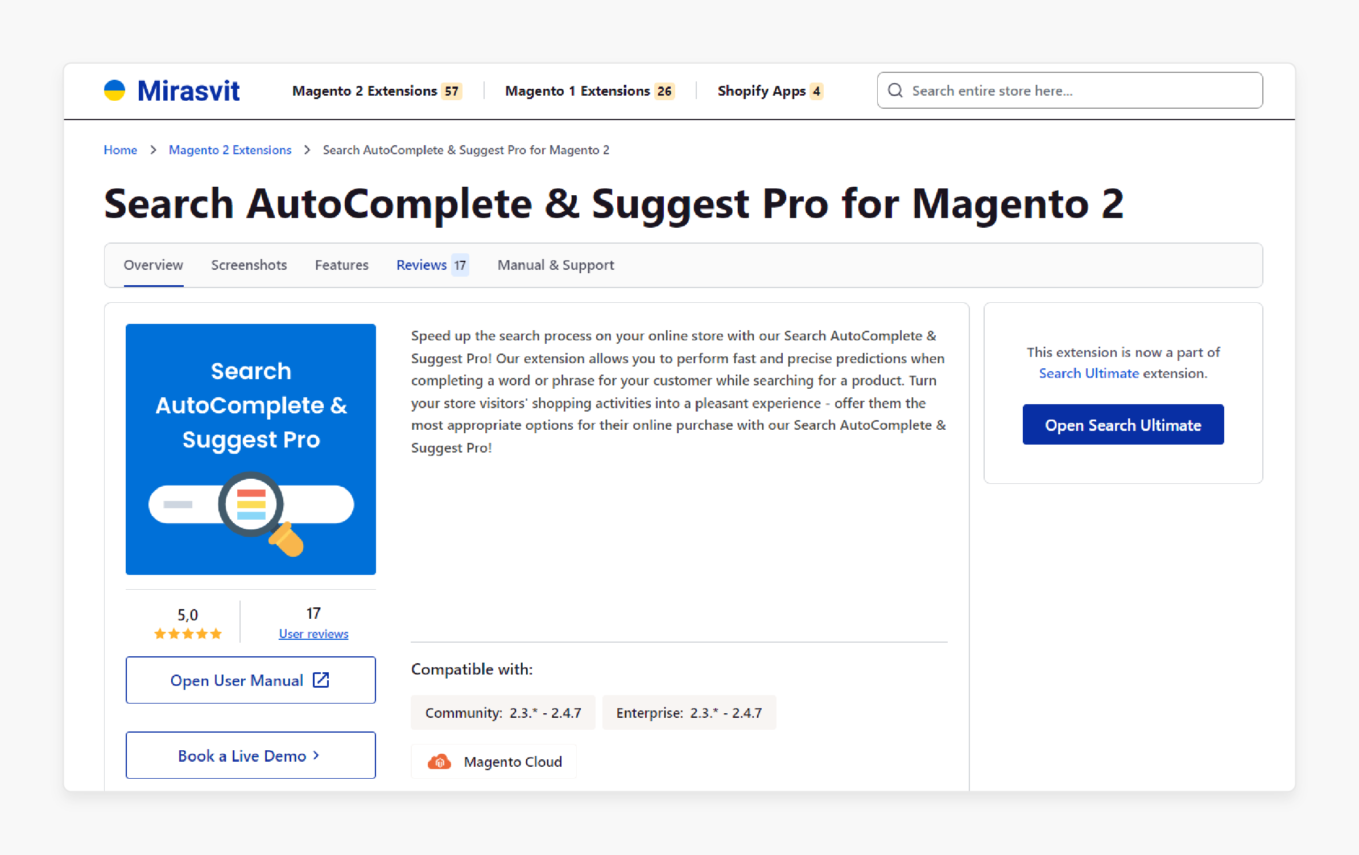This screenshot has width=1359, height=855.
Task: Click the five-star rating icons
Action: [x=188, y=634]
